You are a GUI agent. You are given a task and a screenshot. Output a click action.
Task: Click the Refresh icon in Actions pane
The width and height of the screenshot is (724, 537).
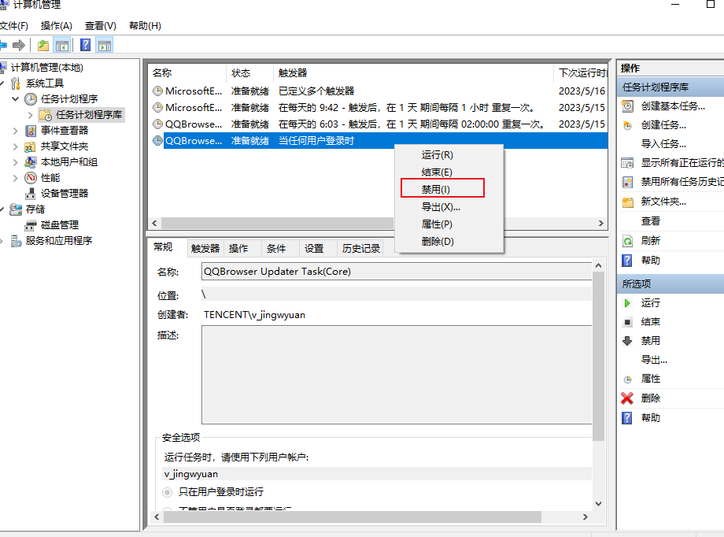pyautogui.click(x=627, y=241)
